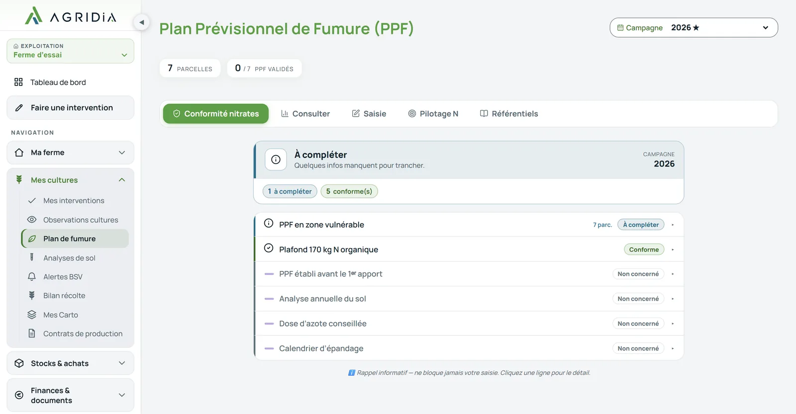Click the pencil icon for Faire une intervention
The width and height of the screenshot is (796, 414).
19,108
